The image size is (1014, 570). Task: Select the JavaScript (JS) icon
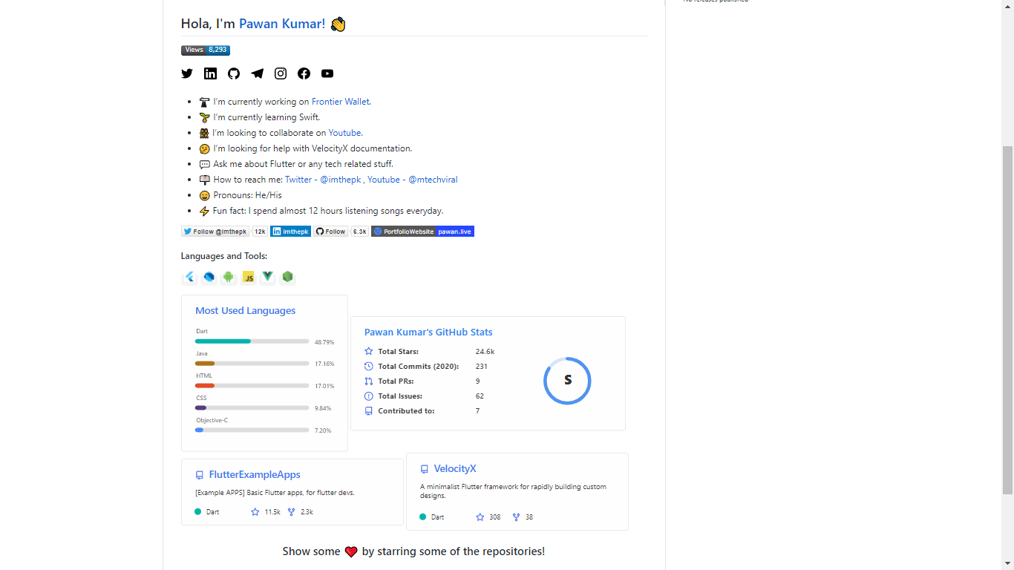click(248, 276)
